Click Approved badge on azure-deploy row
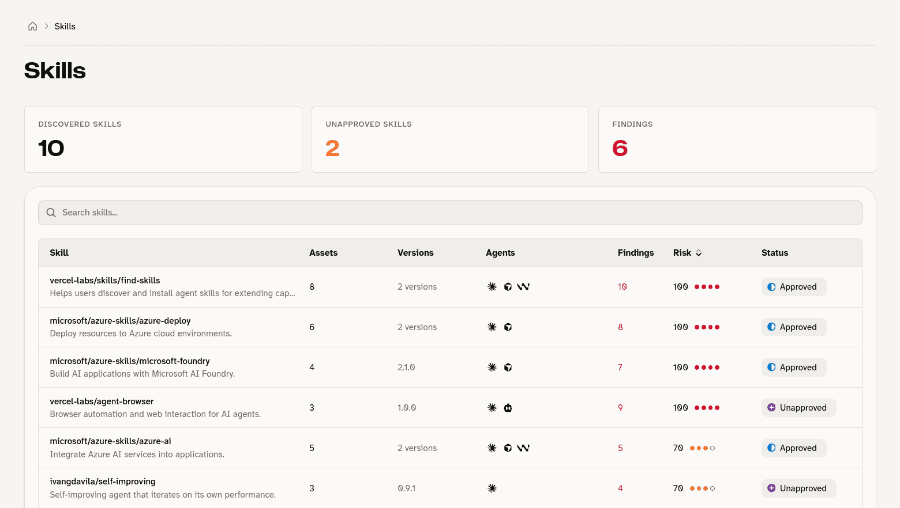 point(794,327)
